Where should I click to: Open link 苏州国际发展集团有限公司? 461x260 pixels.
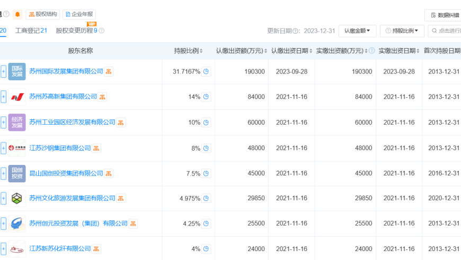66,71
